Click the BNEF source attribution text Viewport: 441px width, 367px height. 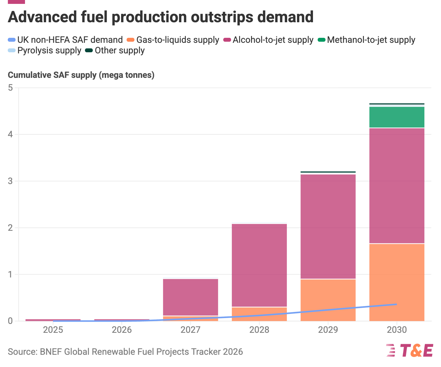(x=125, y=352)
